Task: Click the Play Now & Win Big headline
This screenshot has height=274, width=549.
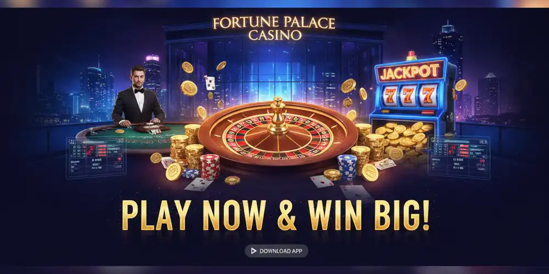Action: coord(276,215)
